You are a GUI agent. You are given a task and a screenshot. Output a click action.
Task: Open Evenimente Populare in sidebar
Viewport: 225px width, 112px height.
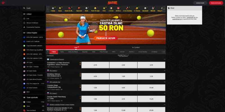pos(34,27)
